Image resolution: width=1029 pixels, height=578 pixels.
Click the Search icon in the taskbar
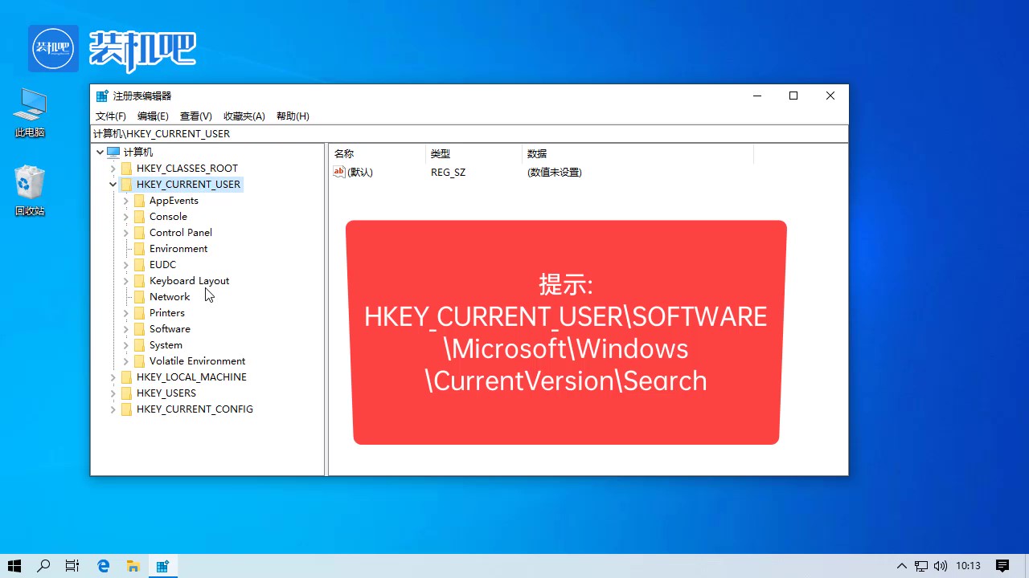(x=43, y=566)
